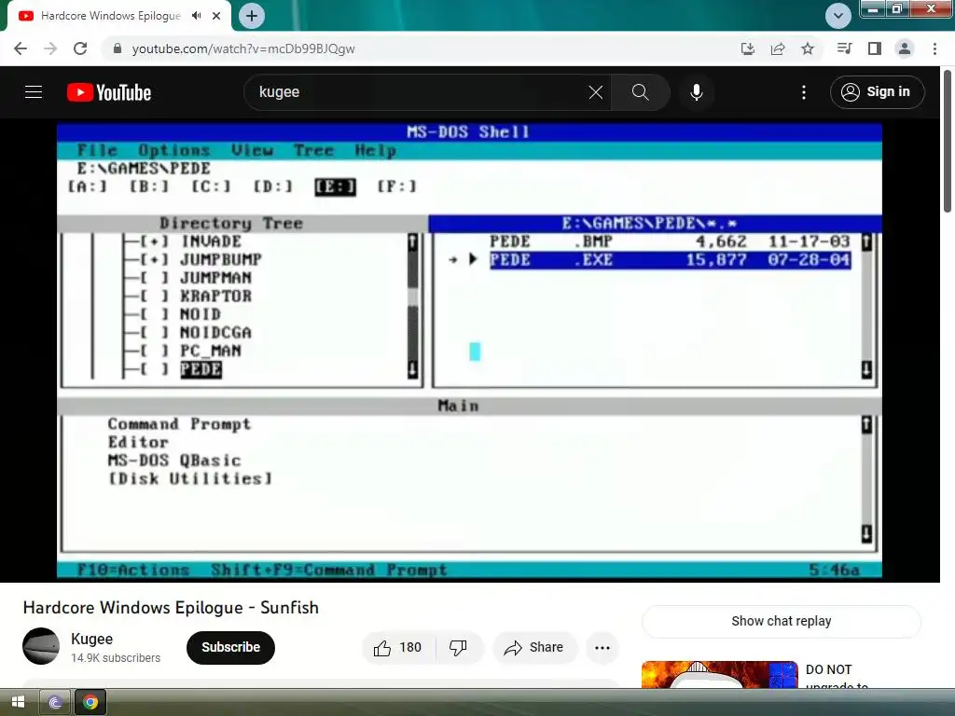Screen dimensions: 955x716
Task: Select PEDE.EXE file row
Action: pos(670,260)
